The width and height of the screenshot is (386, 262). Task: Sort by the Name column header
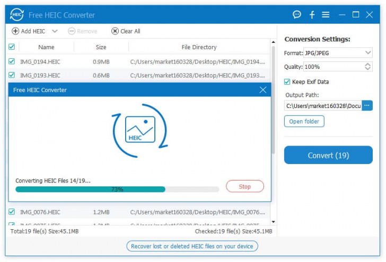click(x=46, y=47)
